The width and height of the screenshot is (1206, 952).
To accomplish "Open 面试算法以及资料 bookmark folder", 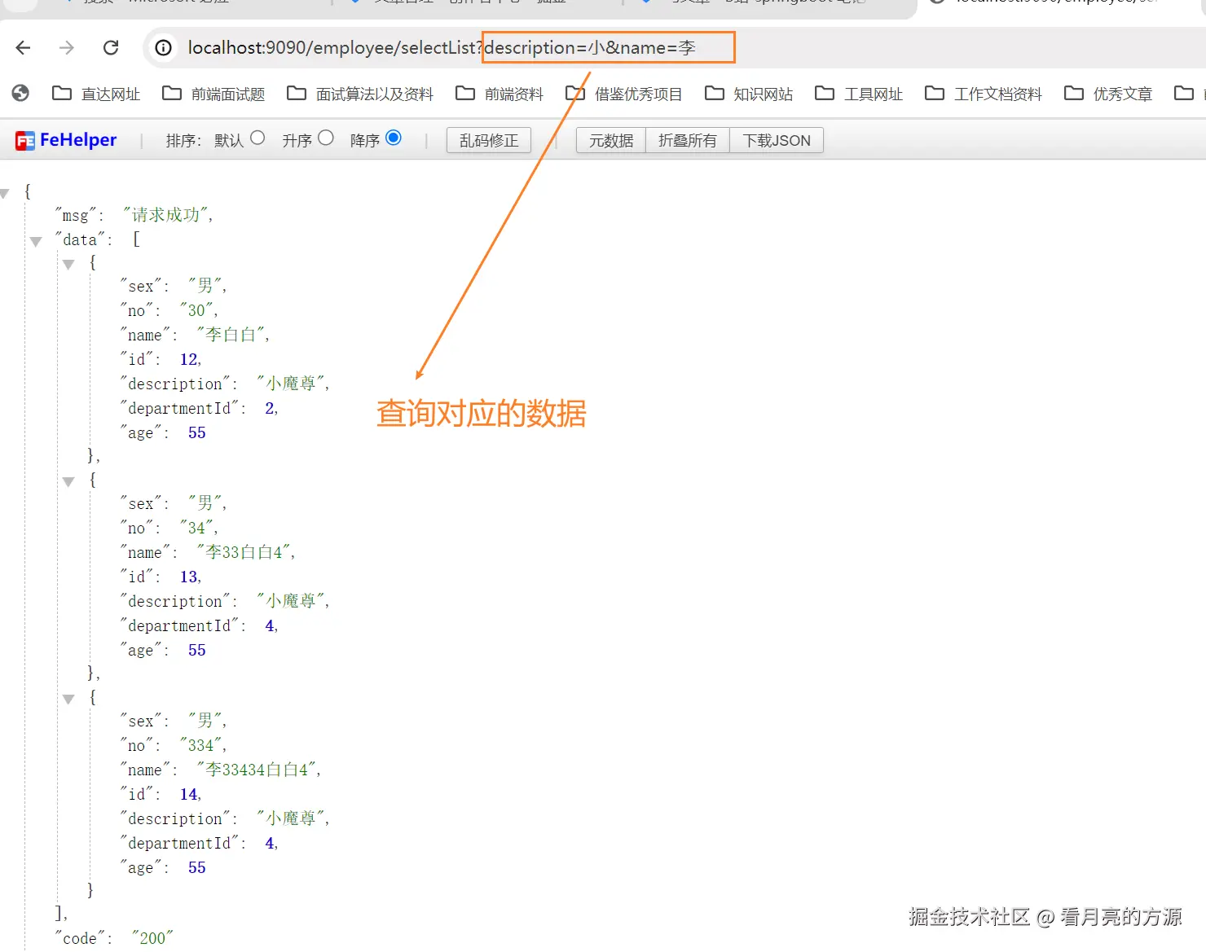I will tap(360, 94).
